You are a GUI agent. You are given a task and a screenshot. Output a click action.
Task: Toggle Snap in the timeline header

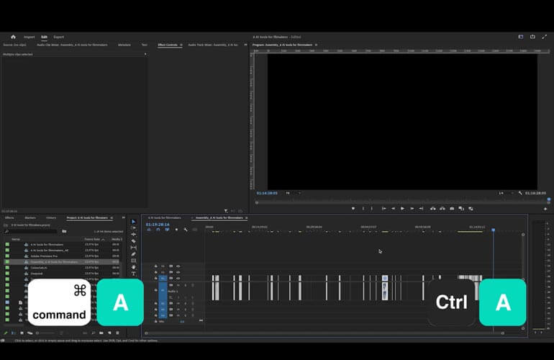[158, 230]
